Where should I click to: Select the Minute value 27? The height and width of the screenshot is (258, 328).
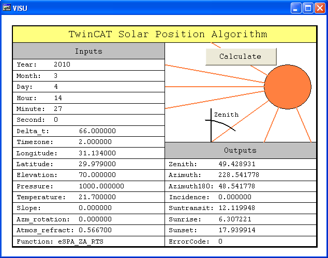(x=58, y=109)
